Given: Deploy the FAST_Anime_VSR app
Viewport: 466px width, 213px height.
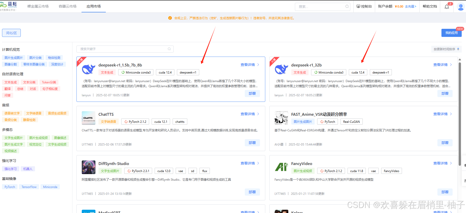Looking at the screenshot, I should (x=445, y=143).
